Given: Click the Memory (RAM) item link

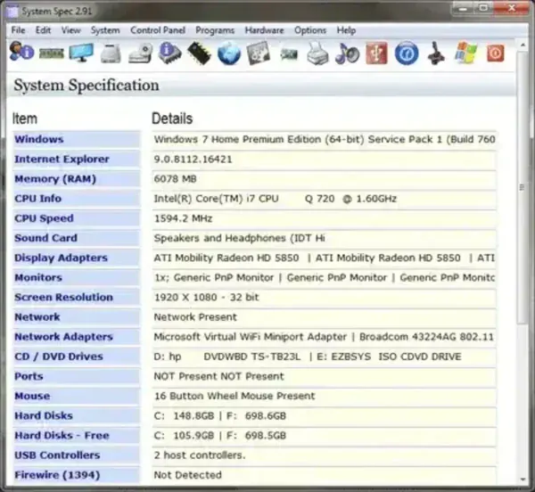Looking at the screenshot, I should coord(55,178).
